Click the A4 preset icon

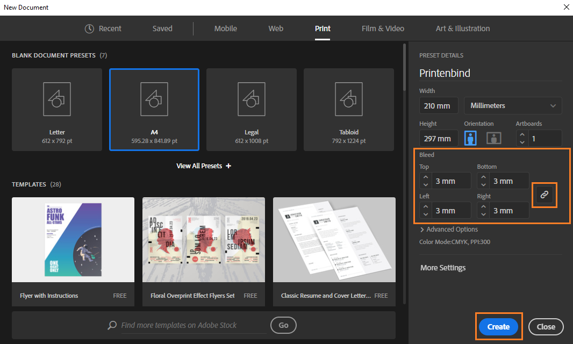[x=154, y=99]
